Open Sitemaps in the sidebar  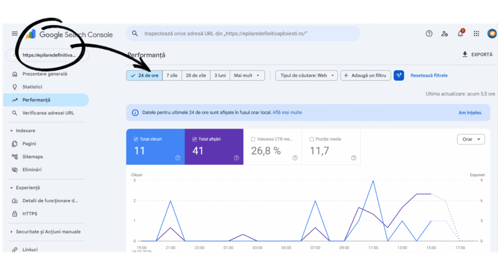(32, 157)
